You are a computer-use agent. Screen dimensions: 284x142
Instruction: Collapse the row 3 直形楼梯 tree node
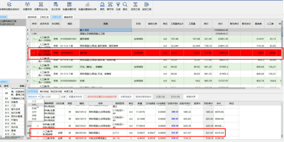point(34,39)
